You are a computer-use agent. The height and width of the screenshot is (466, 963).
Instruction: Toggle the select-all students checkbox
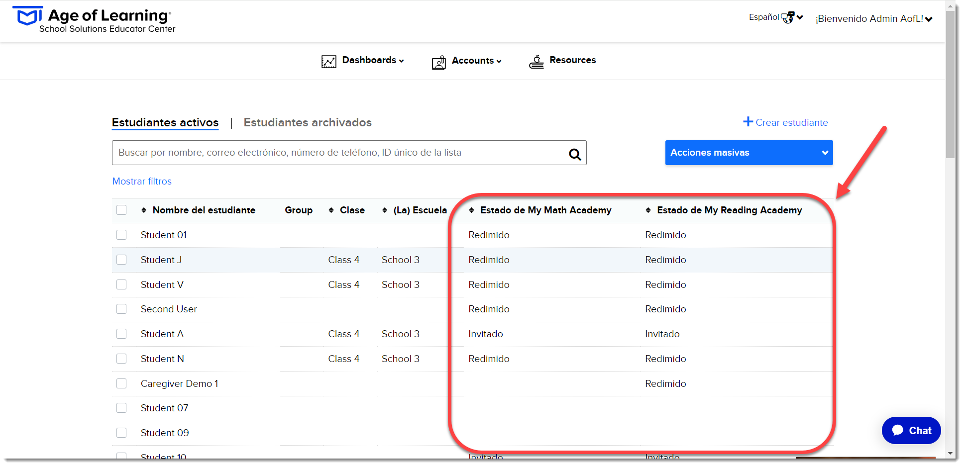[121, 210]
